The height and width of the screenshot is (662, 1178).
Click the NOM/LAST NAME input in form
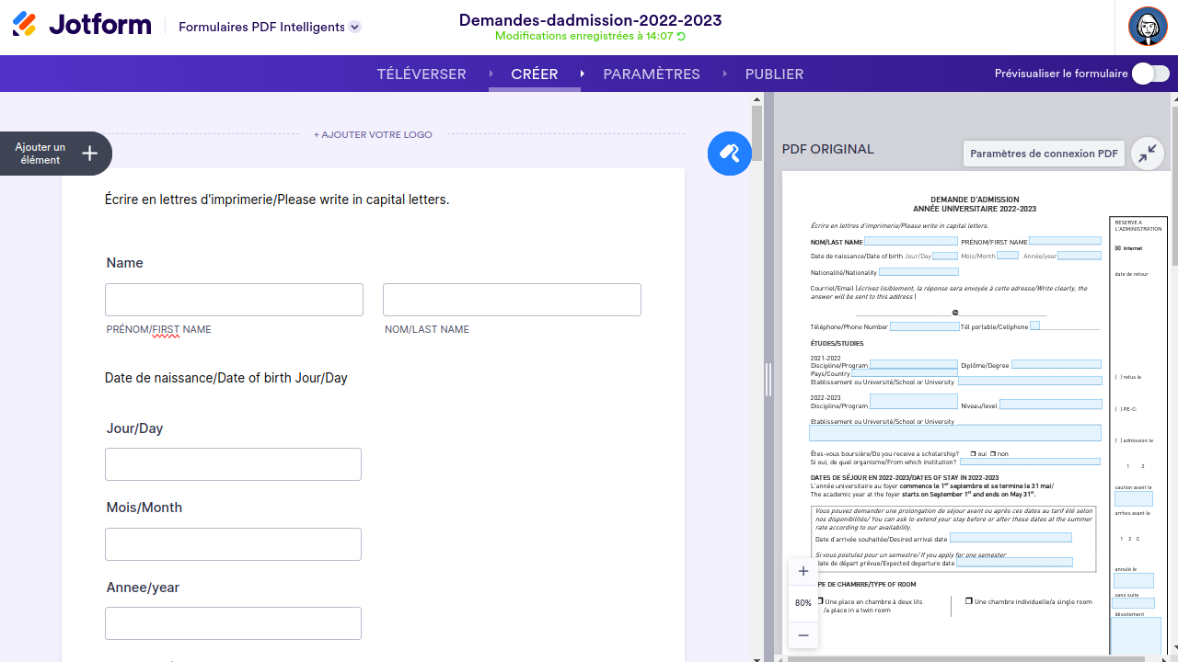(512, 300)
